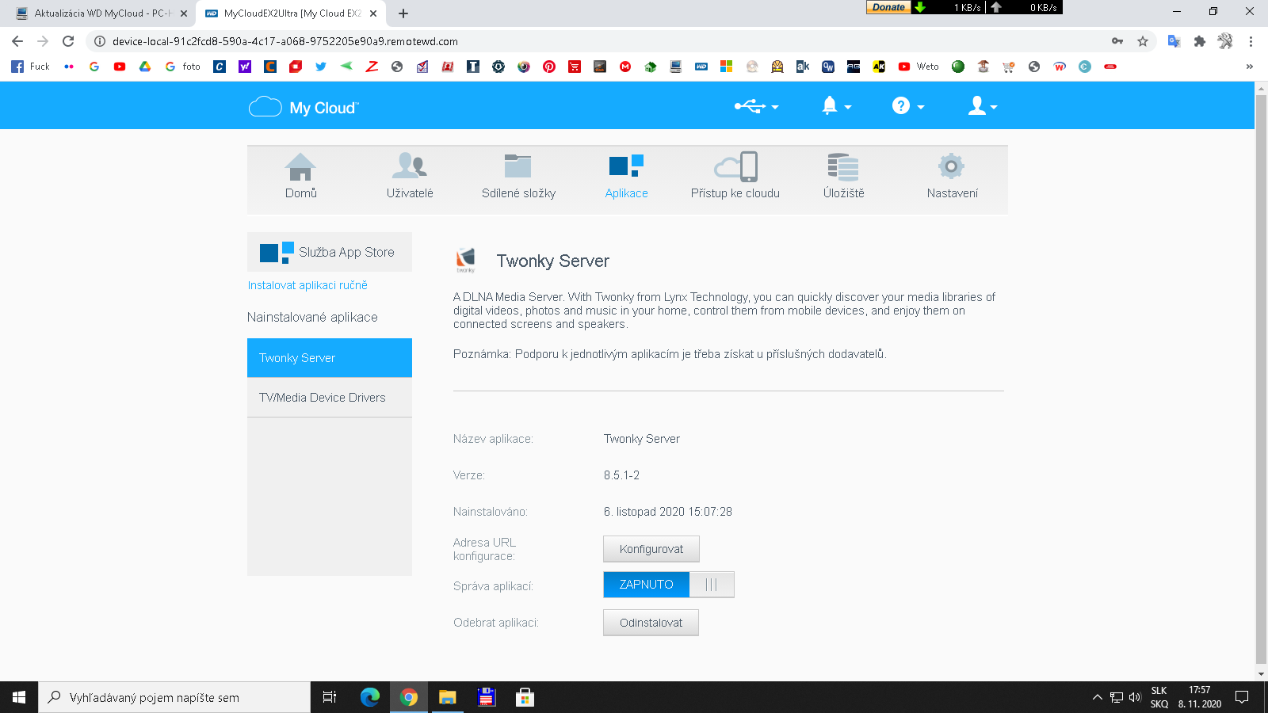Bookmark this page with star

[1143, 41]
